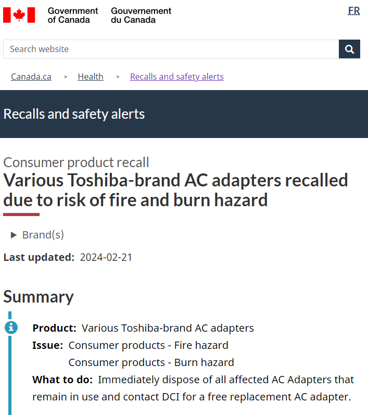
Task: Click the blue info circle icon
Action: (11, 328)
